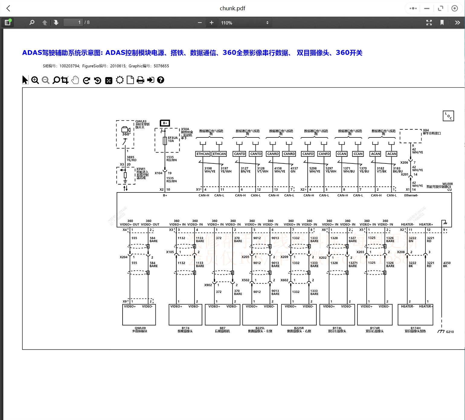Viewport: 465px width, 420px height.
Task: Open the diagram help with the question mark icon
Action: [161, 80]
